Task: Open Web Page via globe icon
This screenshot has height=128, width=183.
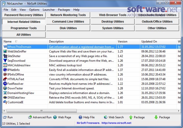Action: (55, 117)
